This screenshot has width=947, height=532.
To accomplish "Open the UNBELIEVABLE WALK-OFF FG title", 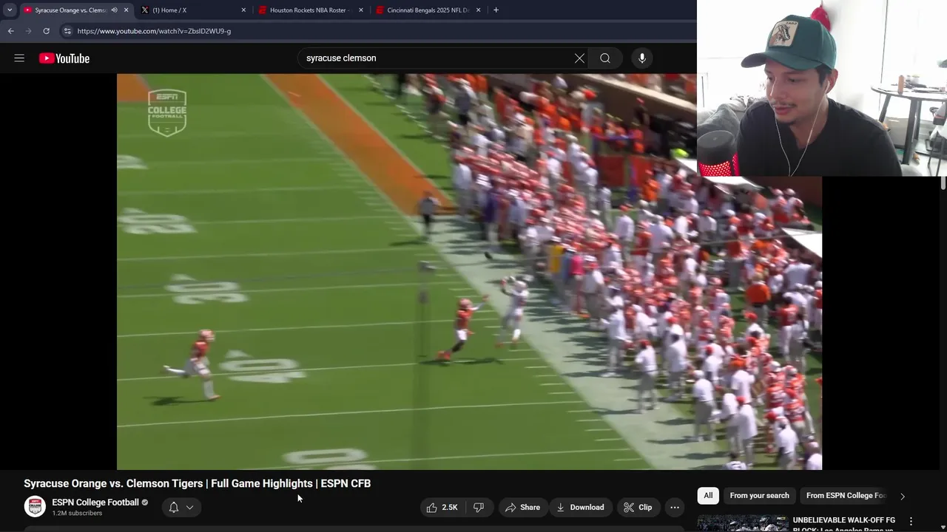I will 844,523.
